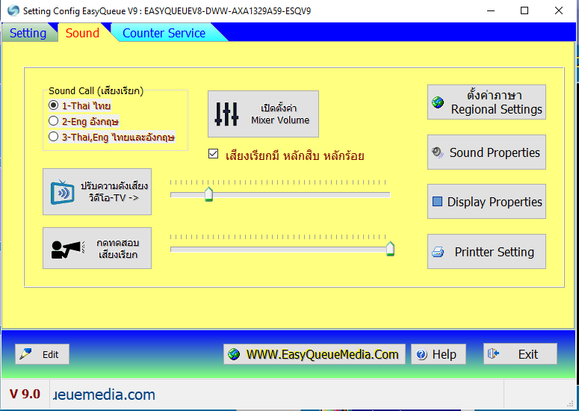Open Mixer Volume settings button

coord(263,114)
